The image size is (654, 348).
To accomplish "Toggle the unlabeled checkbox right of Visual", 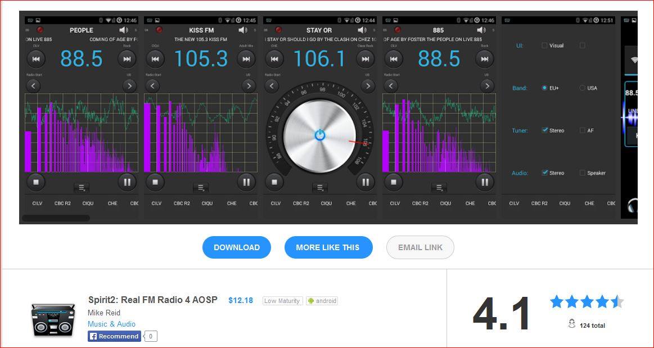I will point(582,46).
